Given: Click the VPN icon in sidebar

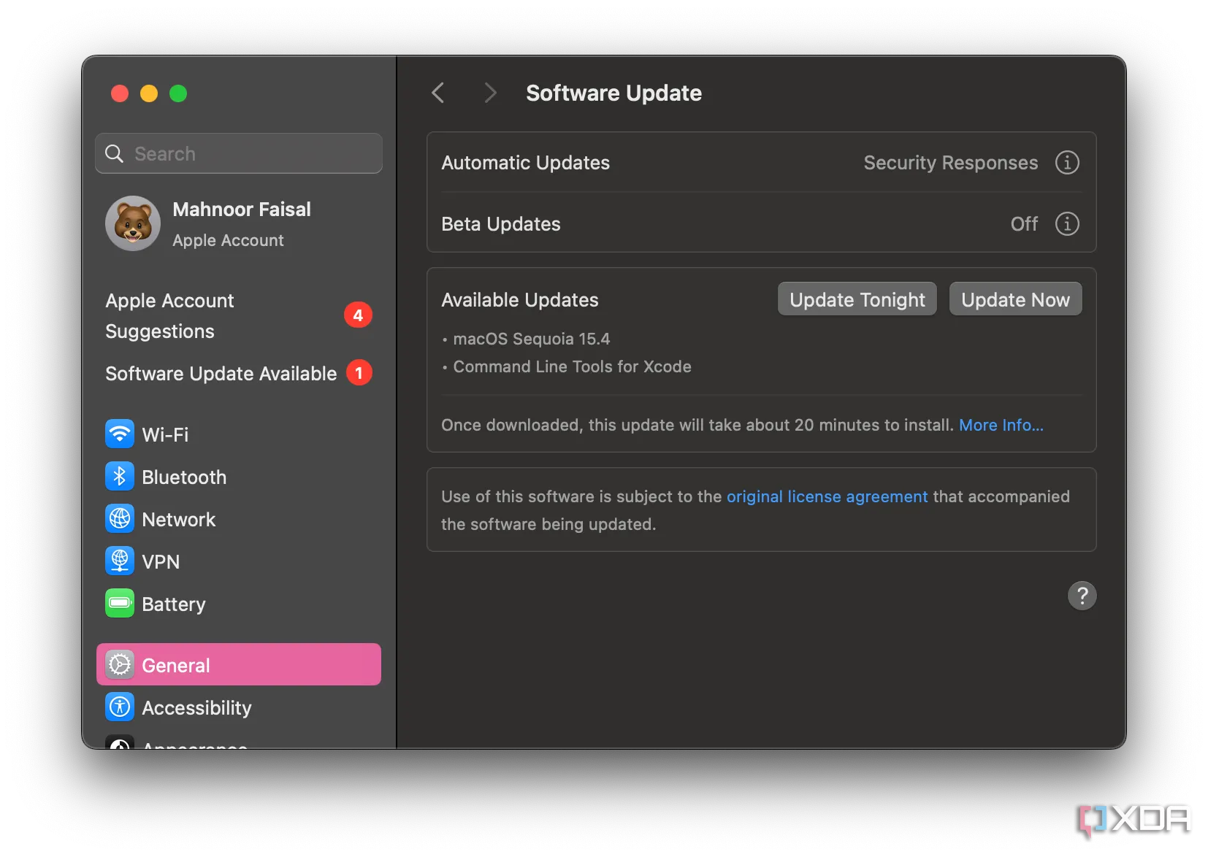Looking at the screenshot, I should coord(120,561).
